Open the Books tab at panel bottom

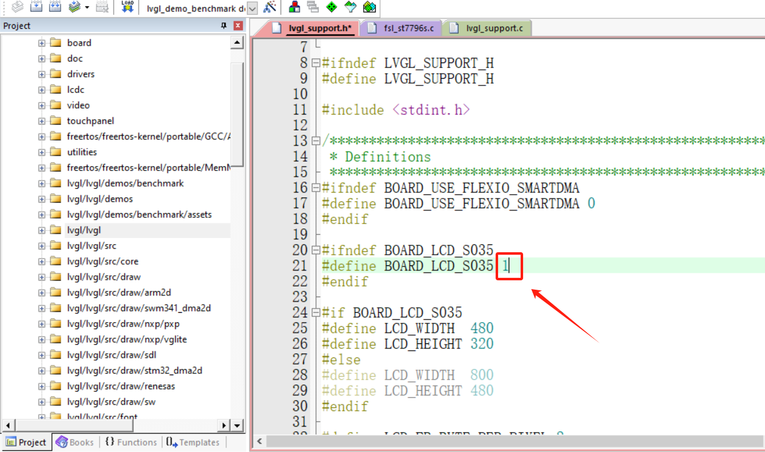[75, 442]
